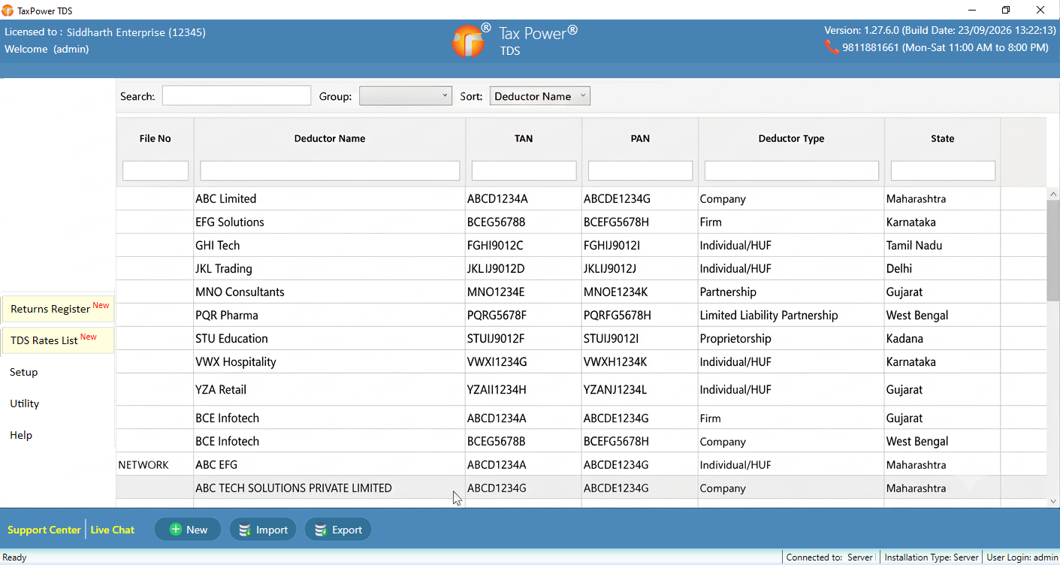Open the Returns Register menu
This screenshot has height=565, width=1060.
coord(58,308)
